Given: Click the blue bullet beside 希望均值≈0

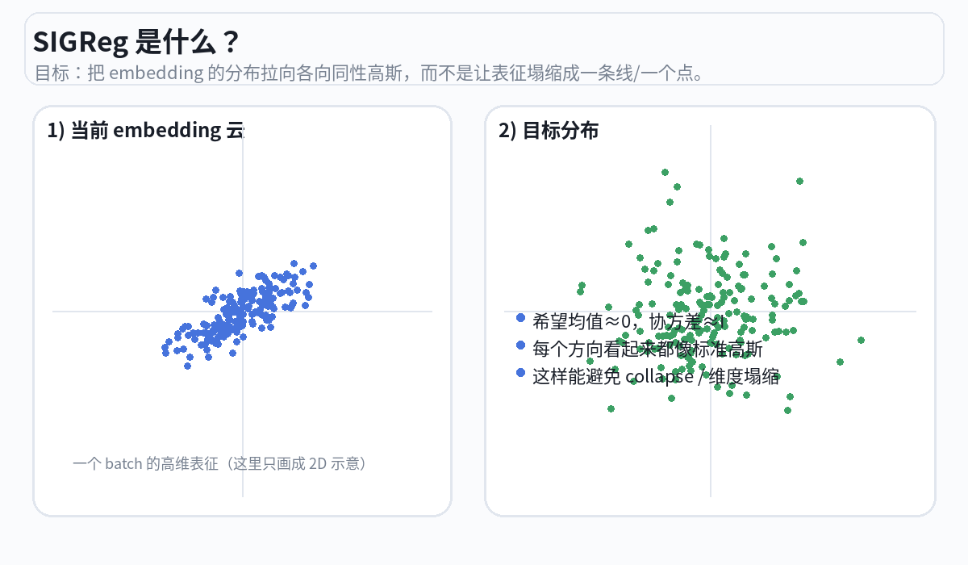Looking at the screenshot, I should pyautogui.click(x=520, y=318).
